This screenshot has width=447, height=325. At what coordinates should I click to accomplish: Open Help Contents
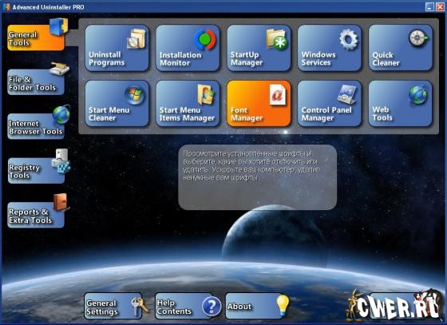pyautogui.click(x=184, y=306)
